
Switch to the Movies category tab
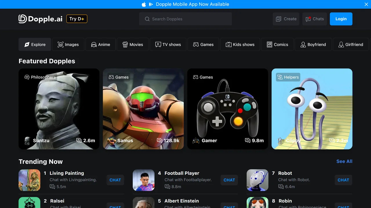click(x=133, y=44)
